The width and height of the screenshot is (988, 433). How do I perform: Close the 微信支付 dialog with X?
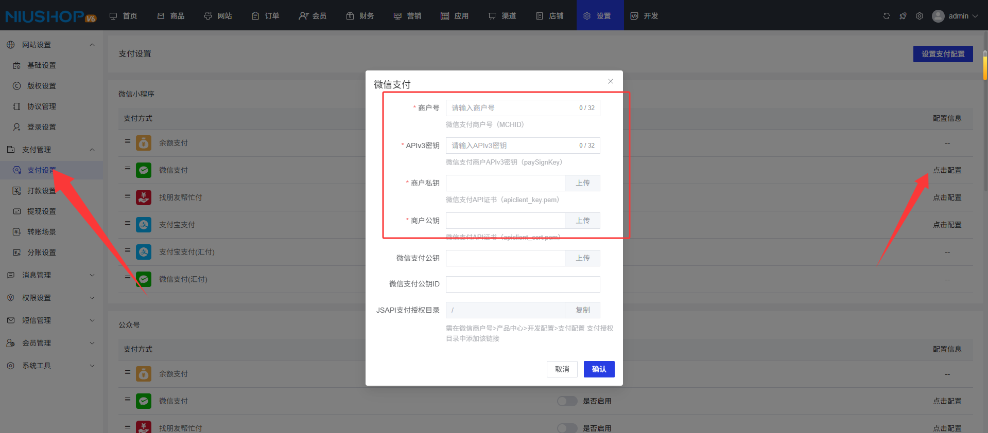click(610, 81)
